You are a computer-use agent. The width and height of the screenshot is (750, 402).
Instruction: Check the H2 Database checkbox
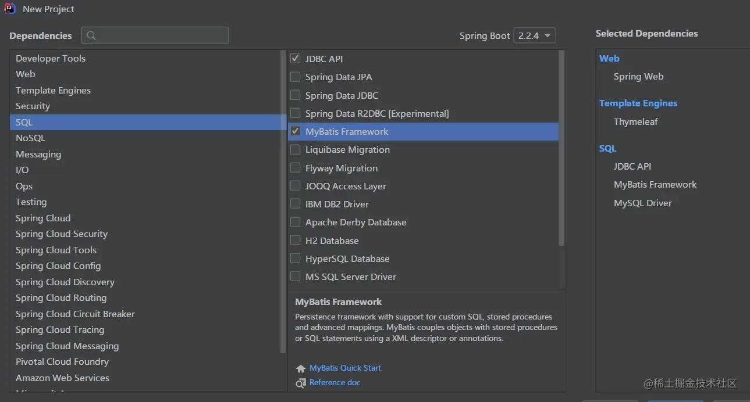coord(295,241)
